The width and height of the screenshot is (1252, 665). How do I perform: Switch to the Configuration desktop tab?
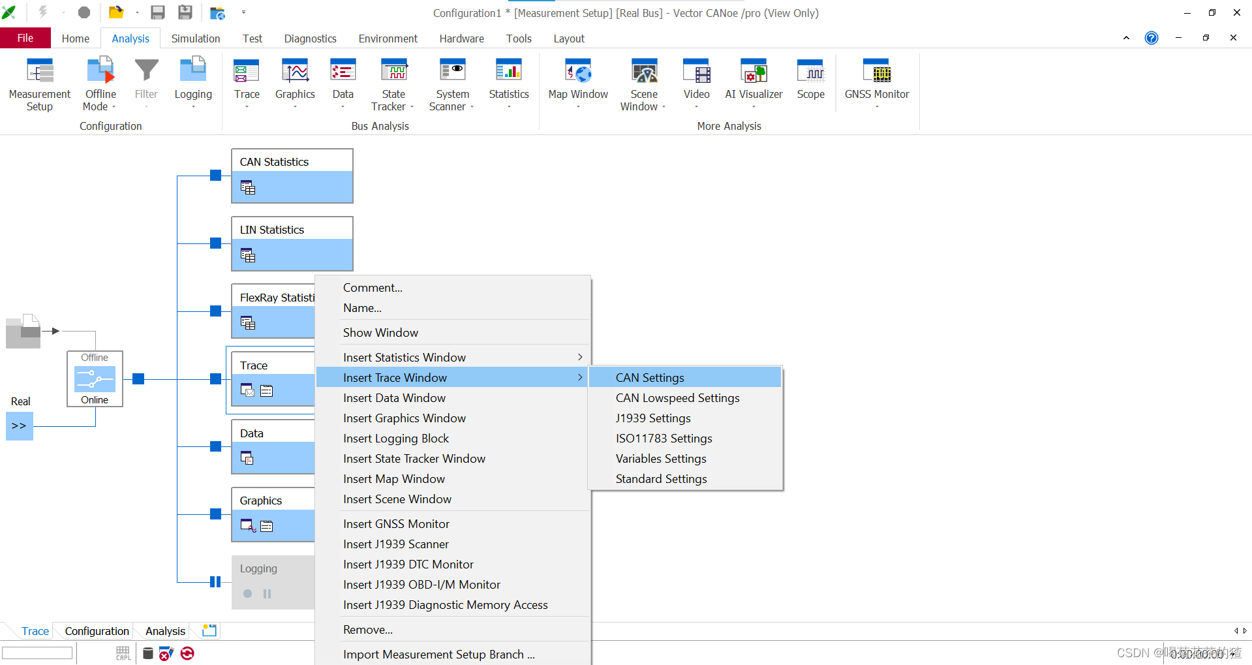point(97,630)
